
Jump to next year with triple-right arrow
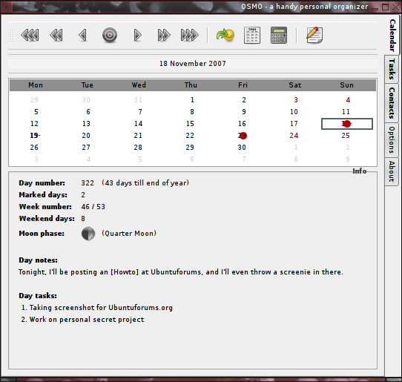pos(190,35)
